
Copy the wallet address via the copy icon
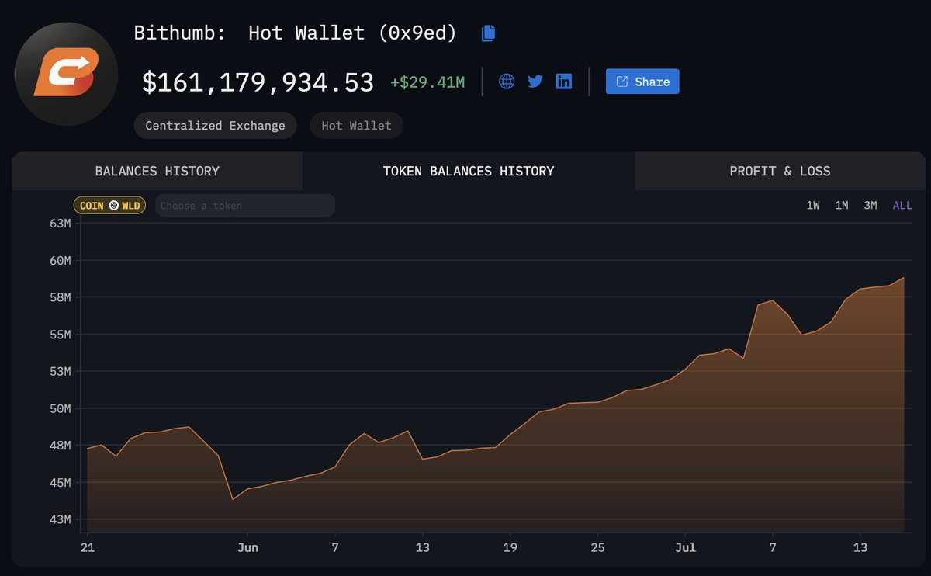pos(487,33)
